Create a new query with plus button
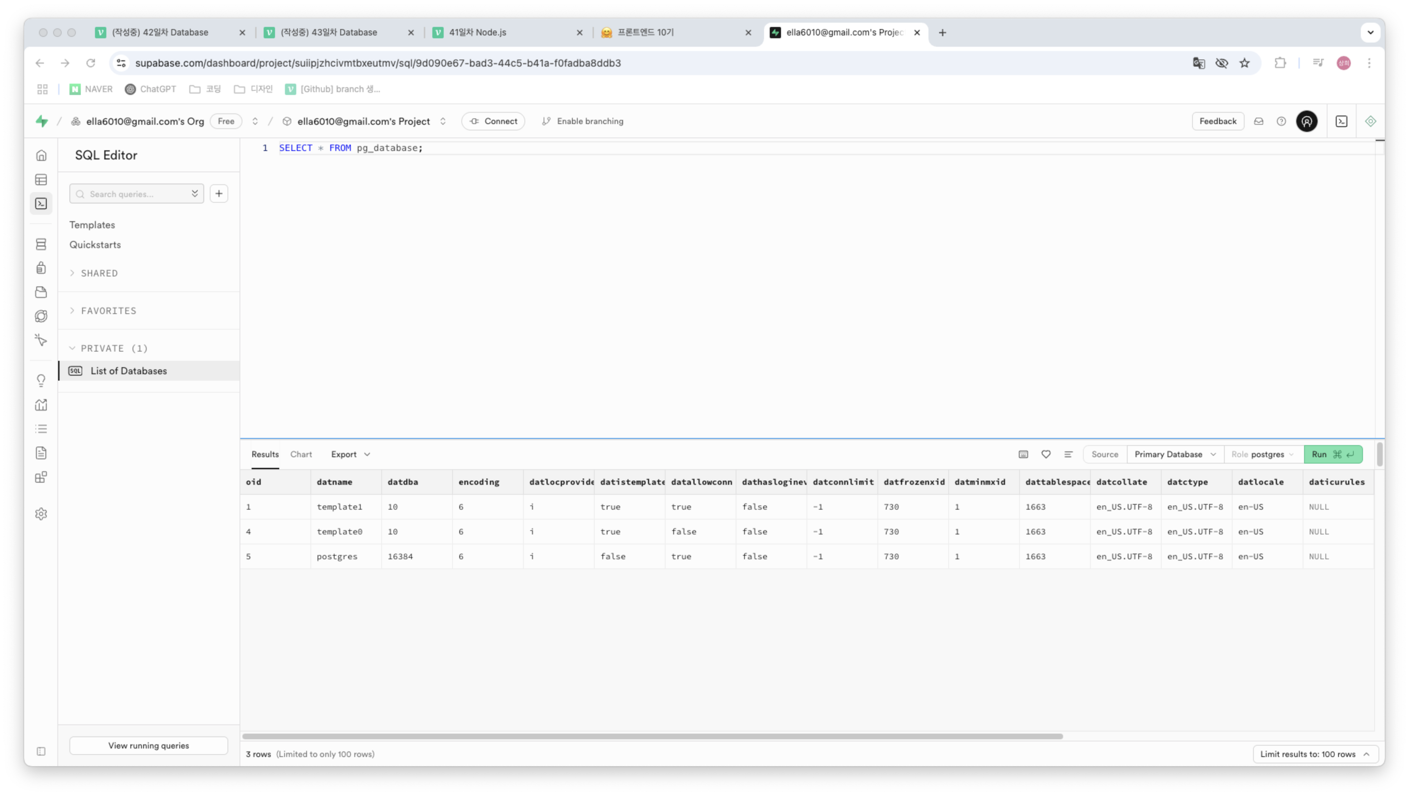This screenshot has width=1409, height=796. pyautogui.click(x=219, y=194)
